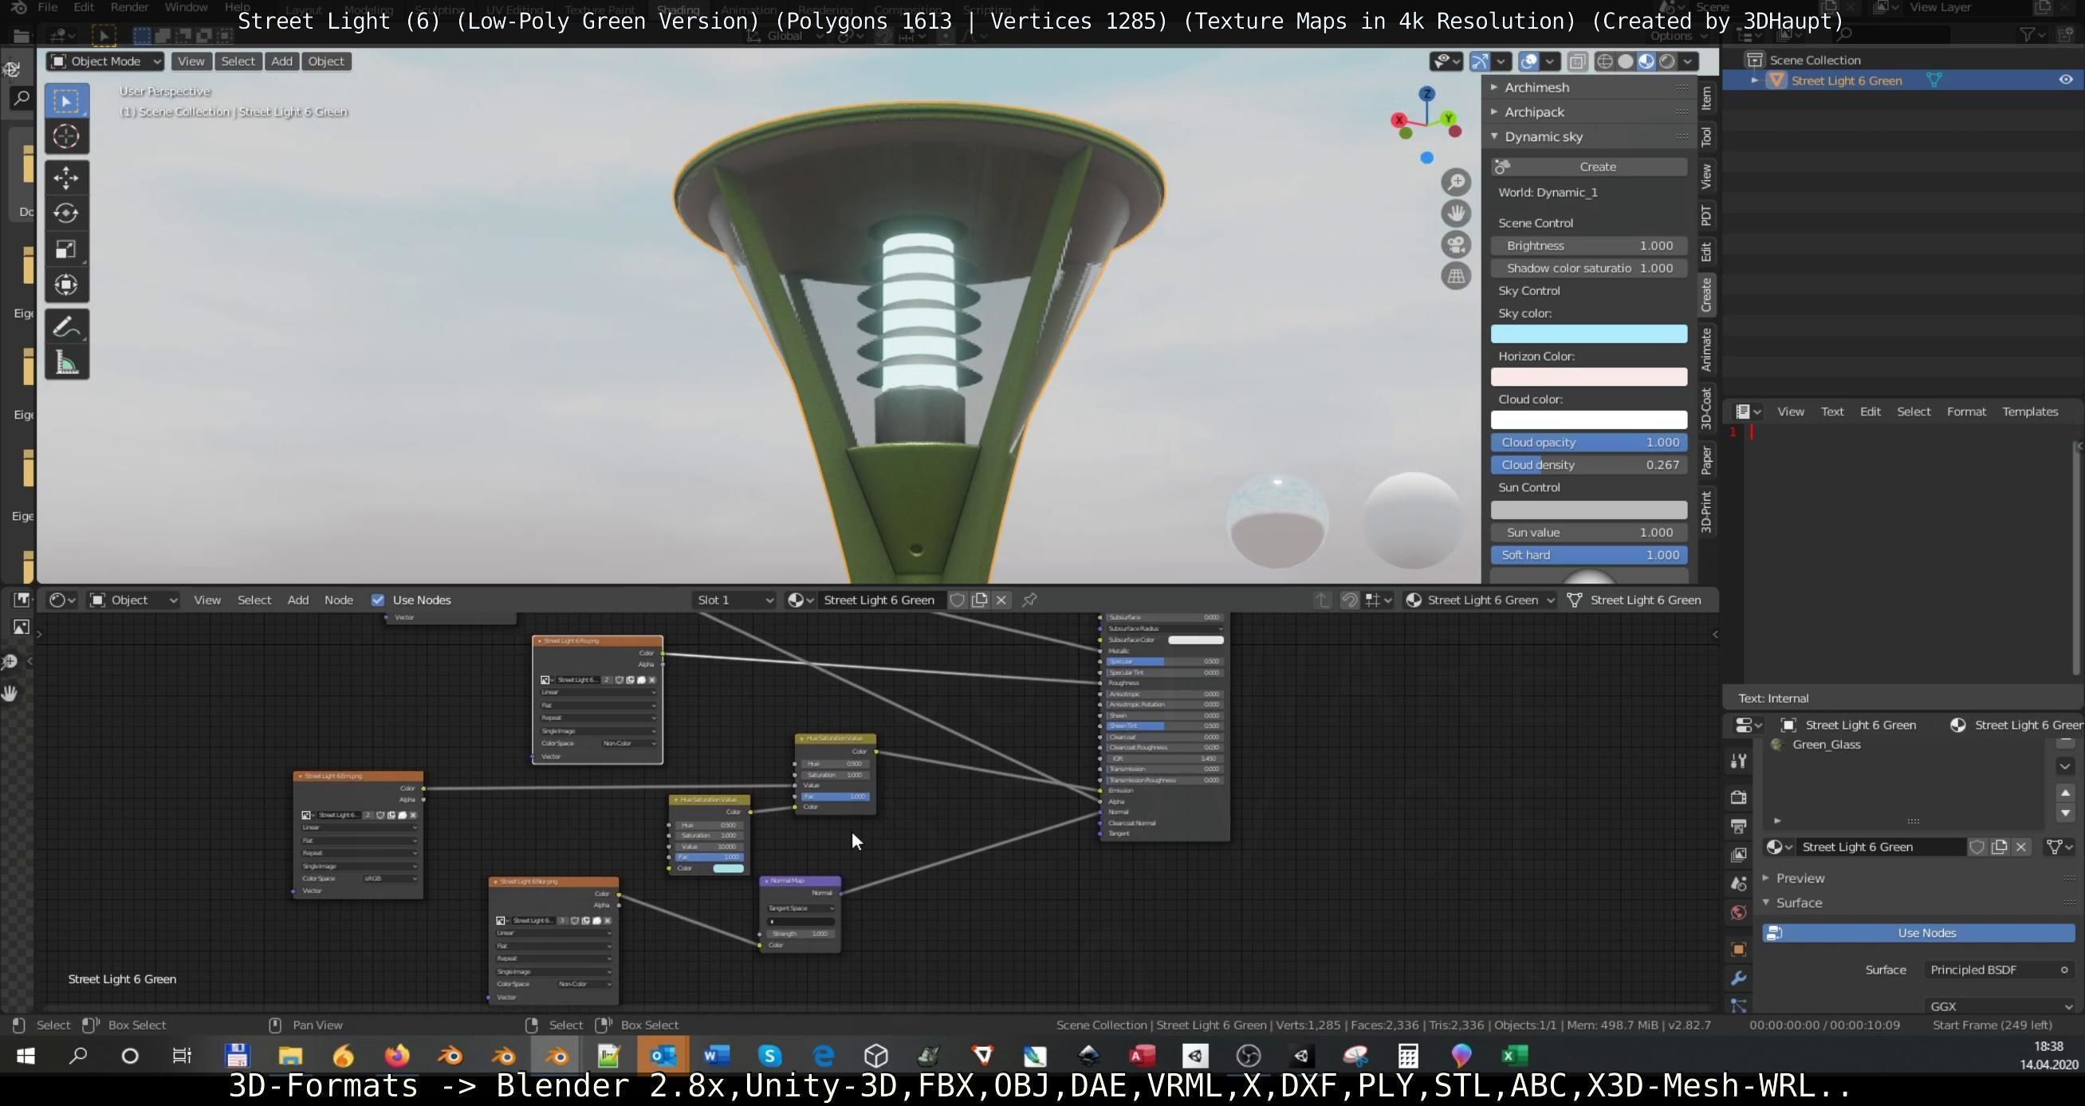Image resolution: width=2085 pixels, height=1106 pixels.
Task: Select the Measure ruler tool
Action: [66, 363]
